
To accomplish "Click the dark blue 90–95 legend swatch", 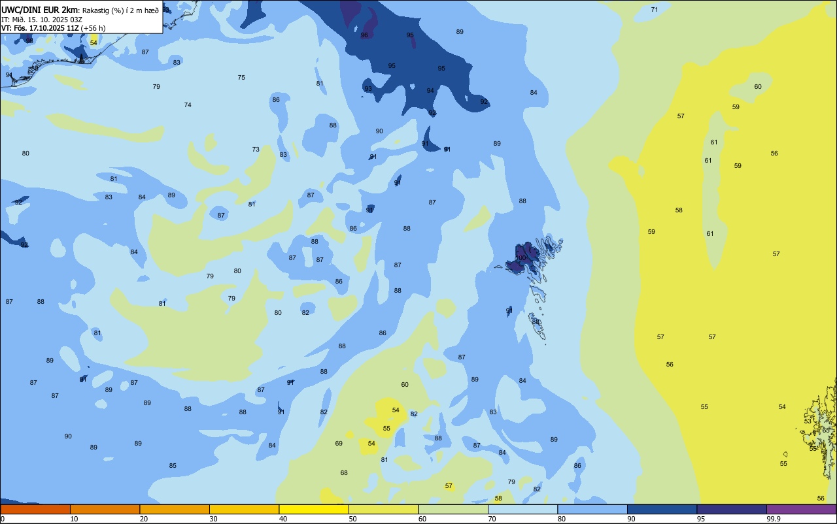I will pos(662,510).
